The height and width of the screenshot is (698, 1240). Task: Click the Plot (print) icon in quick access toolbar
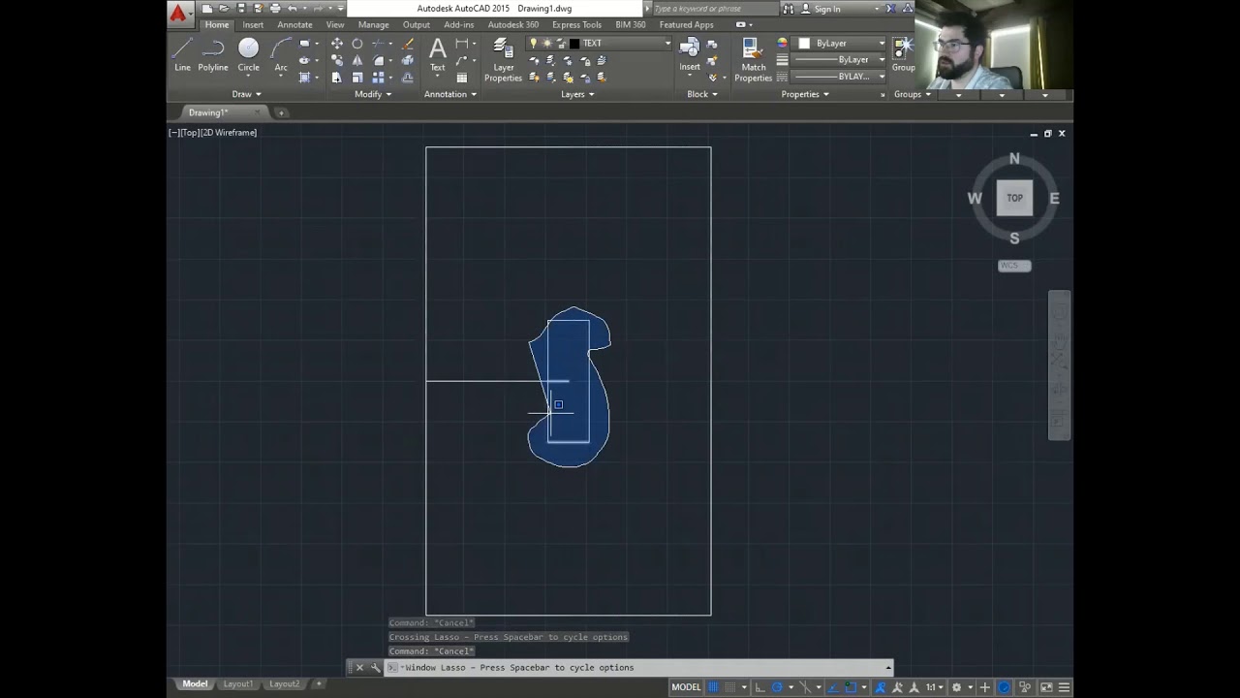pyautogui.click(x=275, y=9)
